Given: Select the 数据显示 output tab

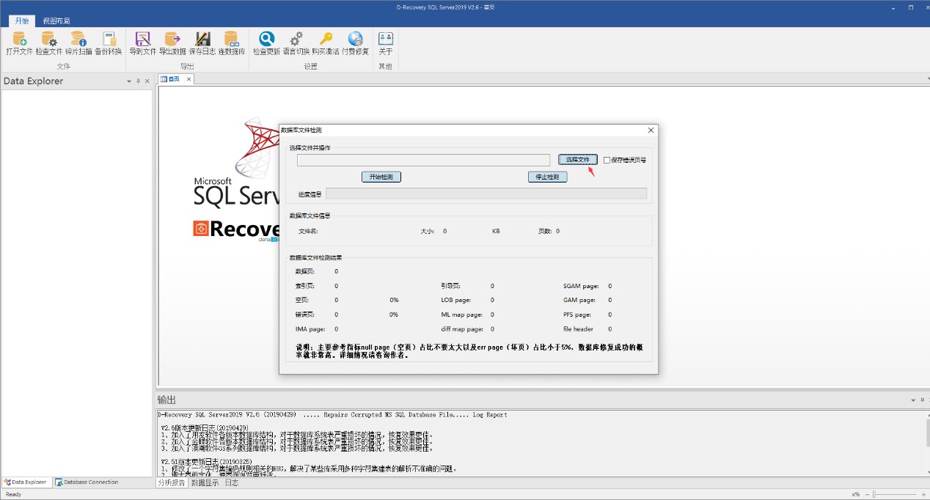Looking at the screenshot, I should pos(205,483).
